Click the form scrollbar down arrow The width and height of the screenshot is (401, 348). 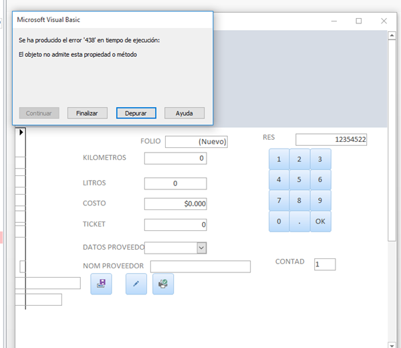[x=392, y=345]
